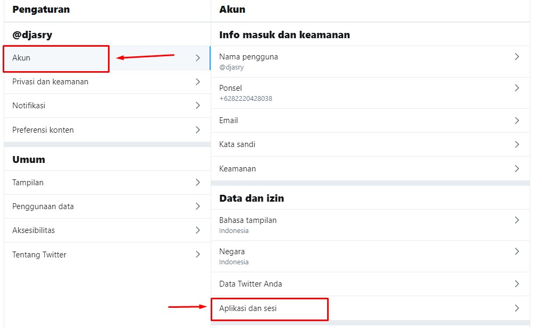
Task: Open the Email setting
Action: tap(229, 120)
